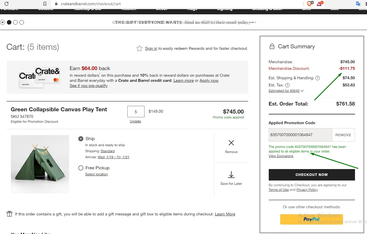Open the Brave Rewards triangle icon
Screen dimensions: 367x234
coord(320,4)
